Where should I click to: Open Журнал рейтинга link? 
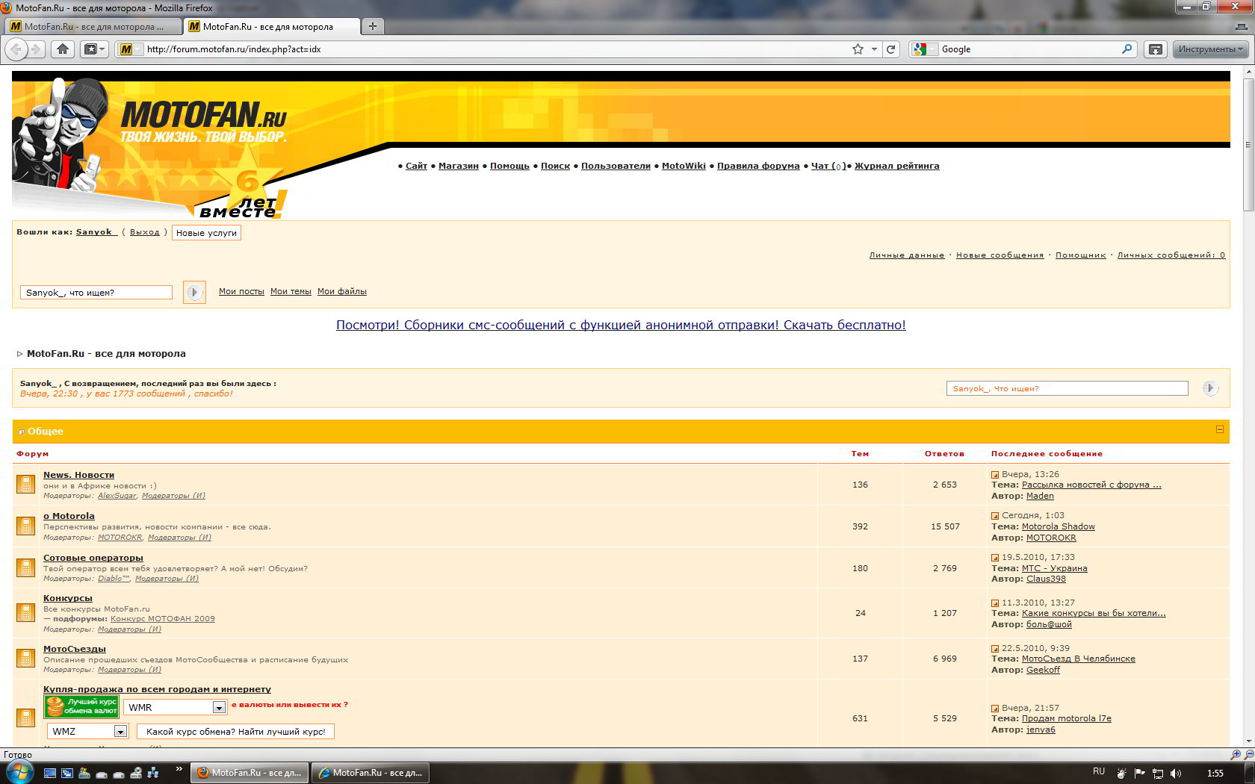pyautogui.click(x=896, y=166)
